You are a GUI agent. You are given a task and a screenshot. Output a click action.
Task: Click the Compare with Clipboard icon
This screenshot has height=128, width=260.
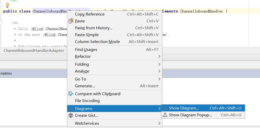pyautogui.click(x=71, y=94)
